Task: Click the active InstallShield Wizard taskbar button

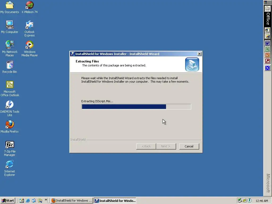Action: coord(115,201)
